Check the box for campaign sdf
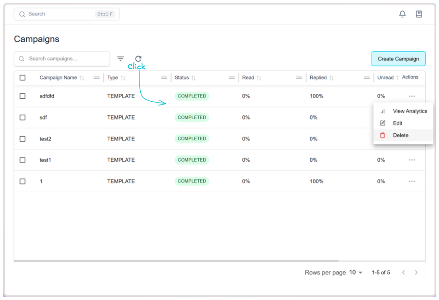 click(x=22, y=117)
